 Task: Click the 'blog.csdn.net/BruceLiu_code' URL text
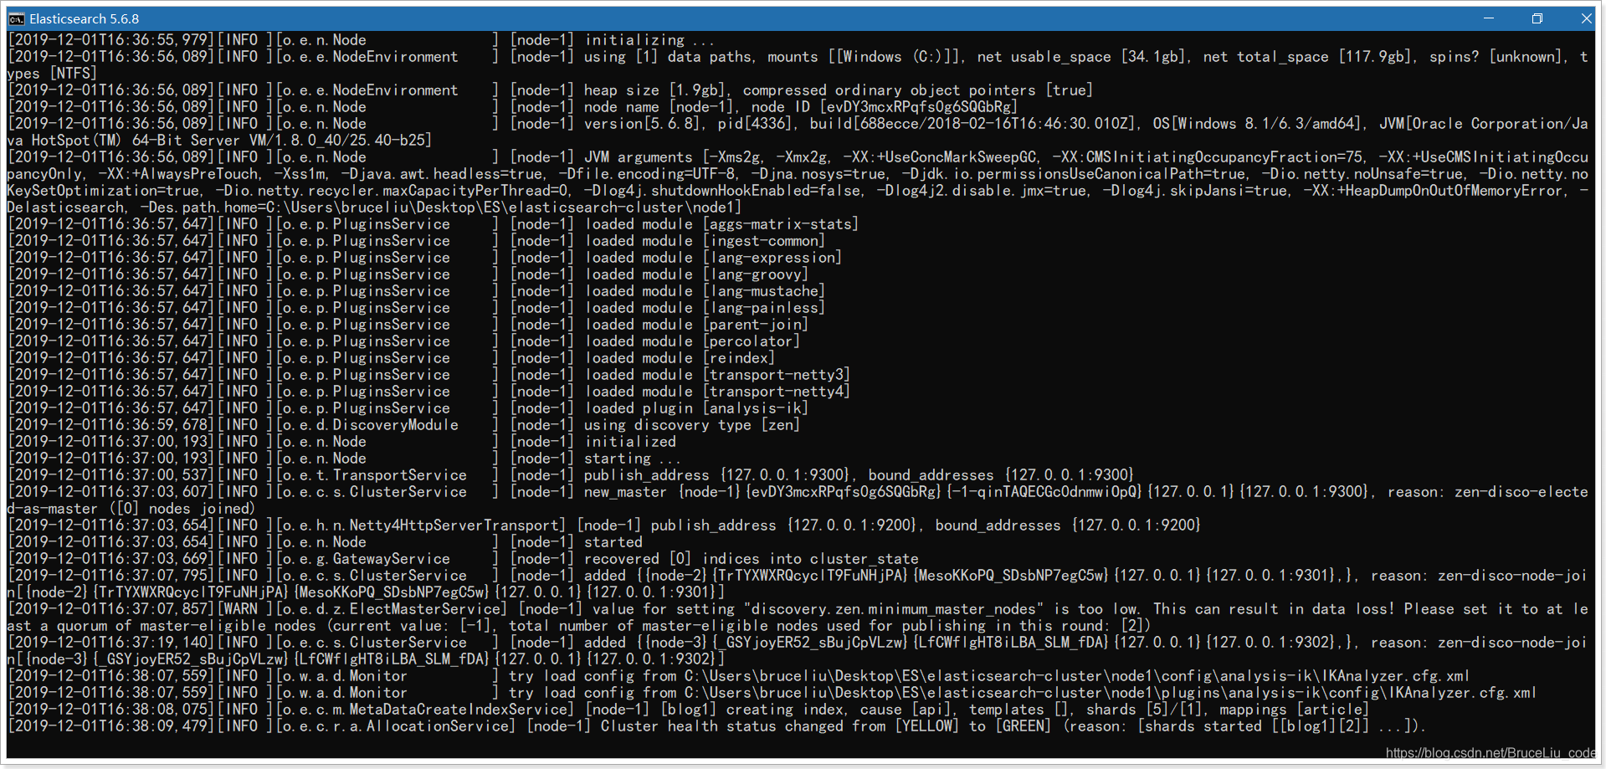click(x=1491, y=753)
